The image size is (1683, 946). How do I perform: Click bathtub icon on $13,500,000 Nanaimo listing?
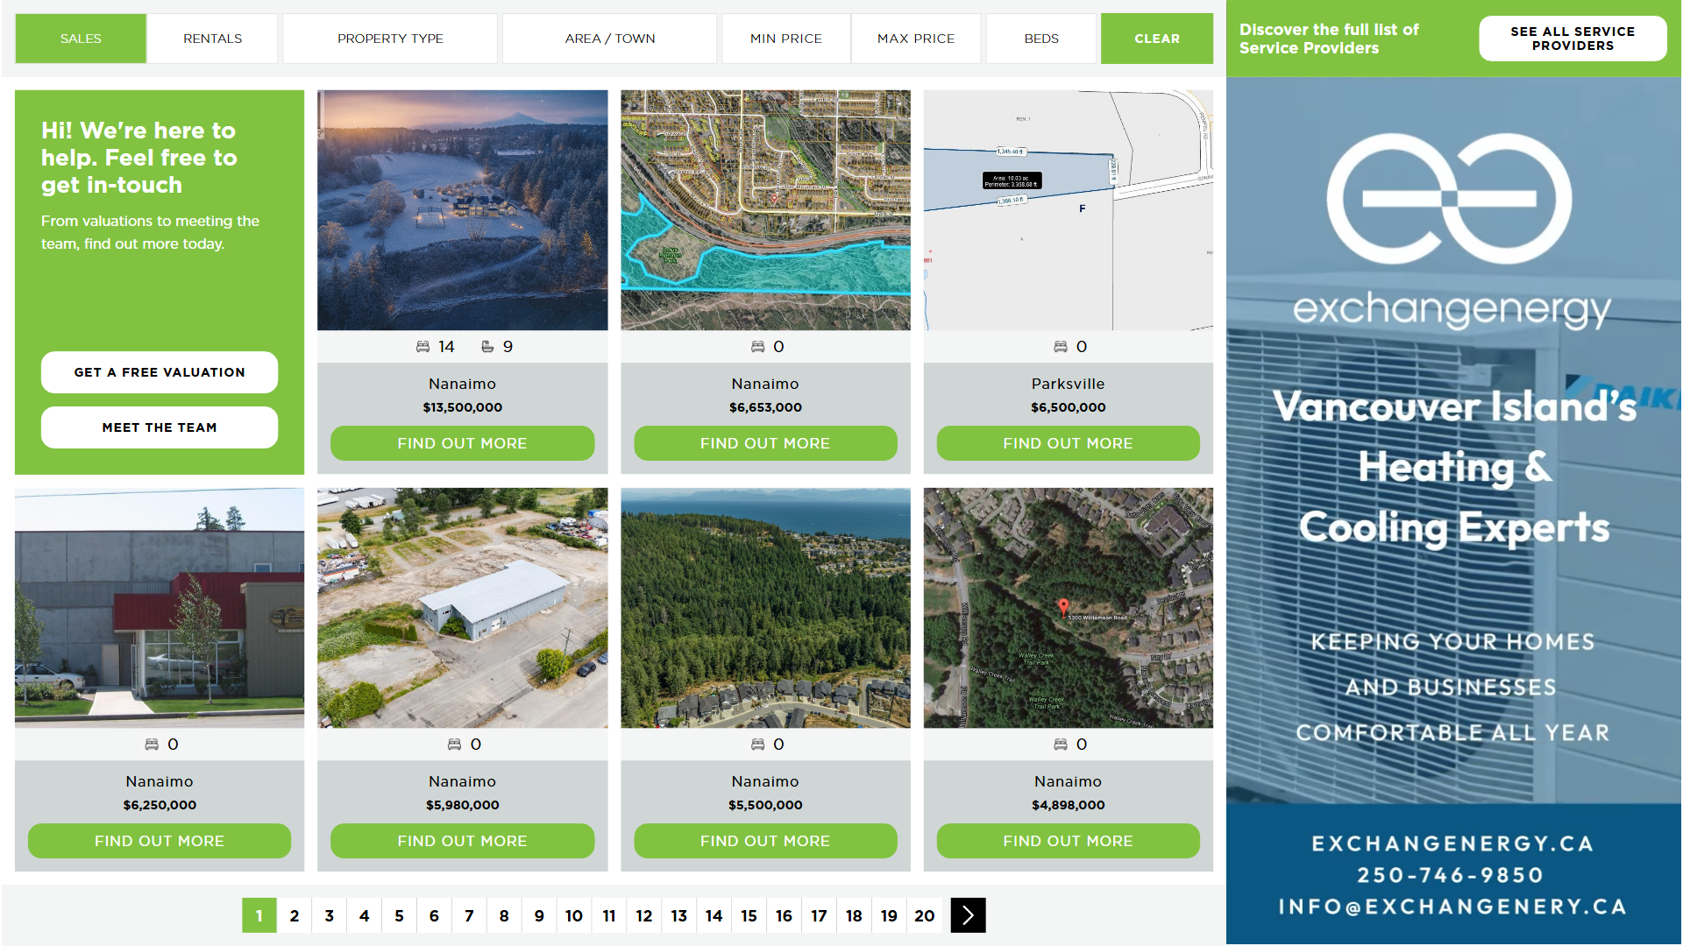(487, 347)
